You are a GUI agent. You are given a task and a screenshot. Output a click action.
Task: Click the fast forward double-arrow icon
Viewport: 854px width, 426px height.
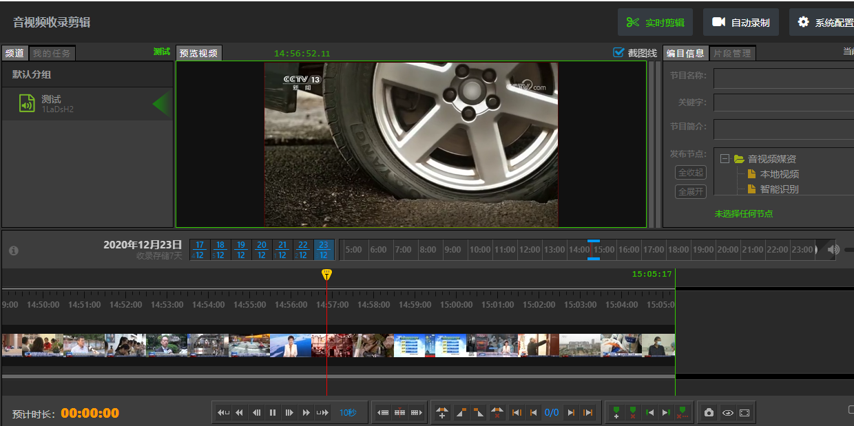click(306, 413)
